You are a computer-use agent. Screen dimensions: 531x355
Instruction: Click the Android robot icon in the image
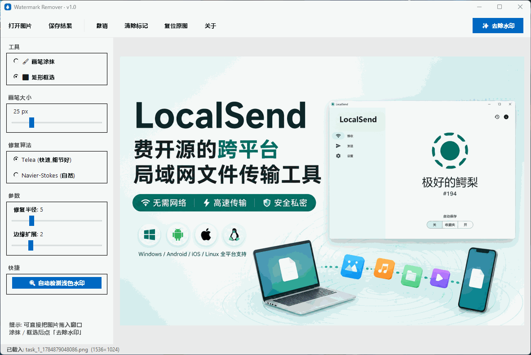(x=177, y=235)
